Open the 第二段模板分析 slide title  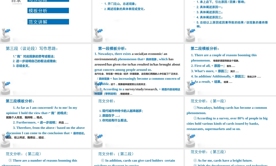pos(205,48)
